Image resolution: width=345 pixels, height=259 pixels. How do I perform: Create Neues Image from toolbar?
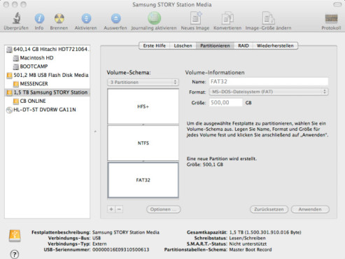[195, 18]
